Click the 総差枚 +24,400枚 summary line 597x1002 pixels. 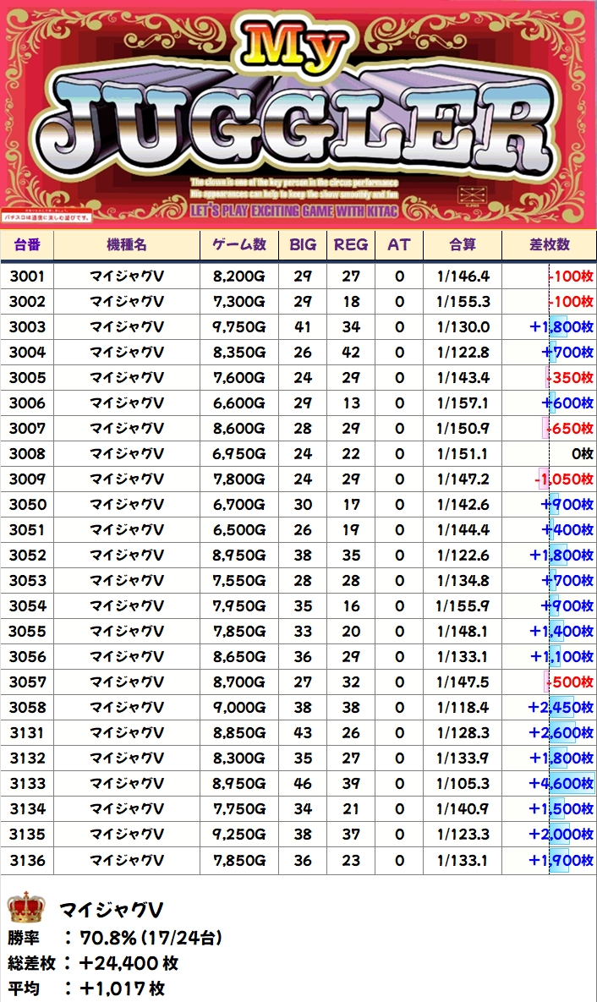pos(93,963)
